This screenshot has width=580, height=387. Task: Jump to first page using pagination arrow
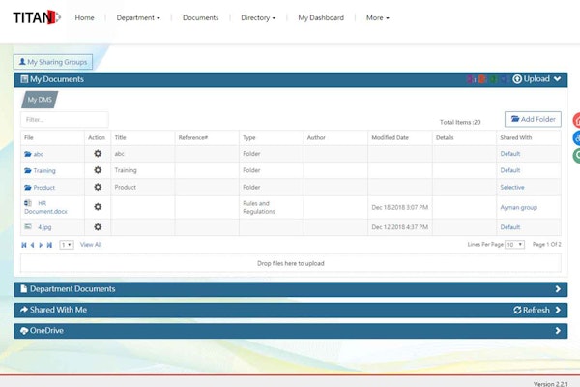coord(24,245)
